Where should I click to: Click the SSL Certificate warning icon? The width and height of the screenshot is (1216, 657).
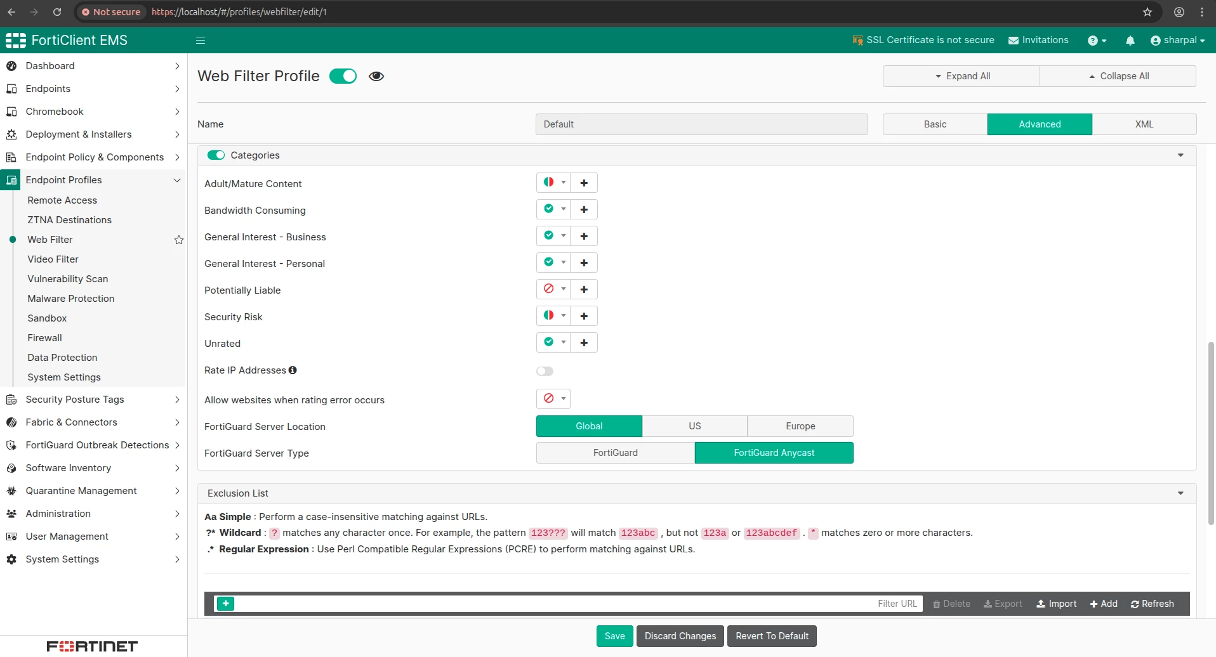coord(857,40)
